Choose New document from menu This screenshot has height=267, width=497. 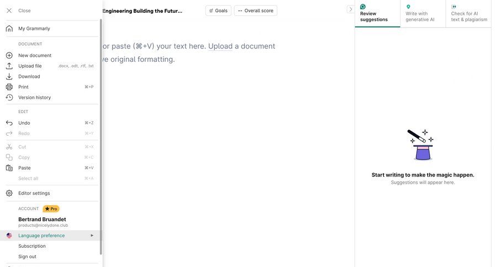click(x=51, y=55)
